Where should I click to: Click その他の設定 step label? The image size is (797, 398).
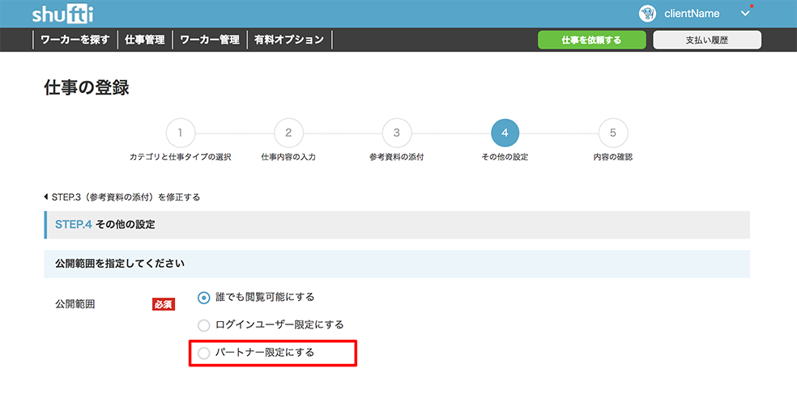pos(505,158)
